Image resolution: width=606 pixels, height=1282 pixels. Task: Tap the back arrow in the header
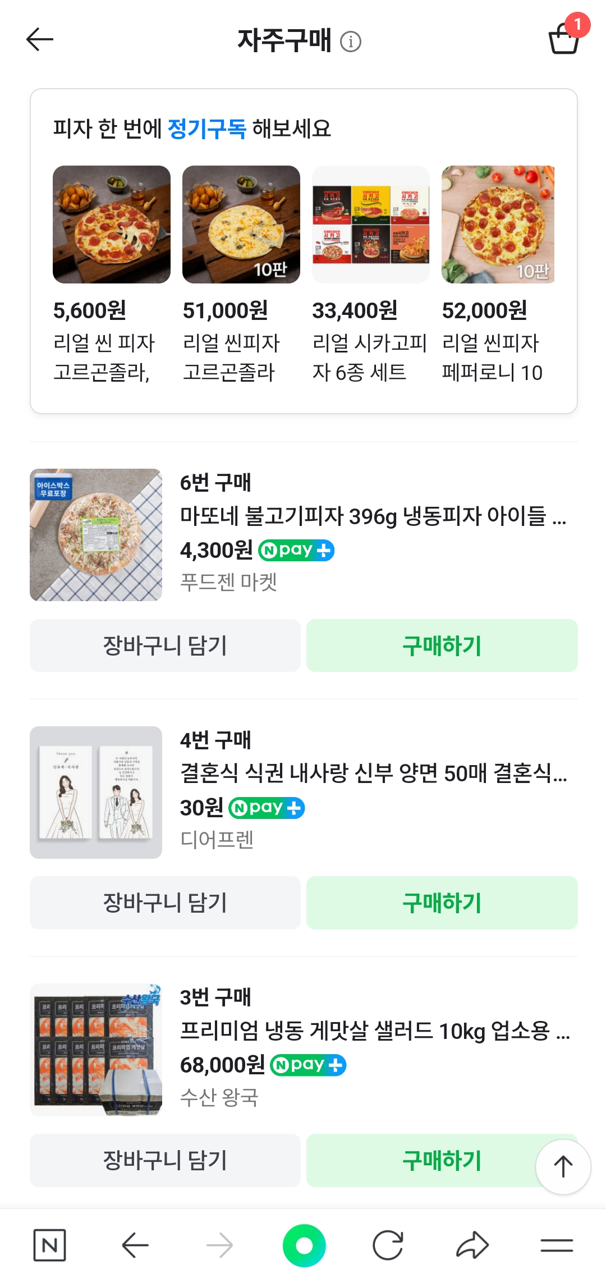coord(40,39)
